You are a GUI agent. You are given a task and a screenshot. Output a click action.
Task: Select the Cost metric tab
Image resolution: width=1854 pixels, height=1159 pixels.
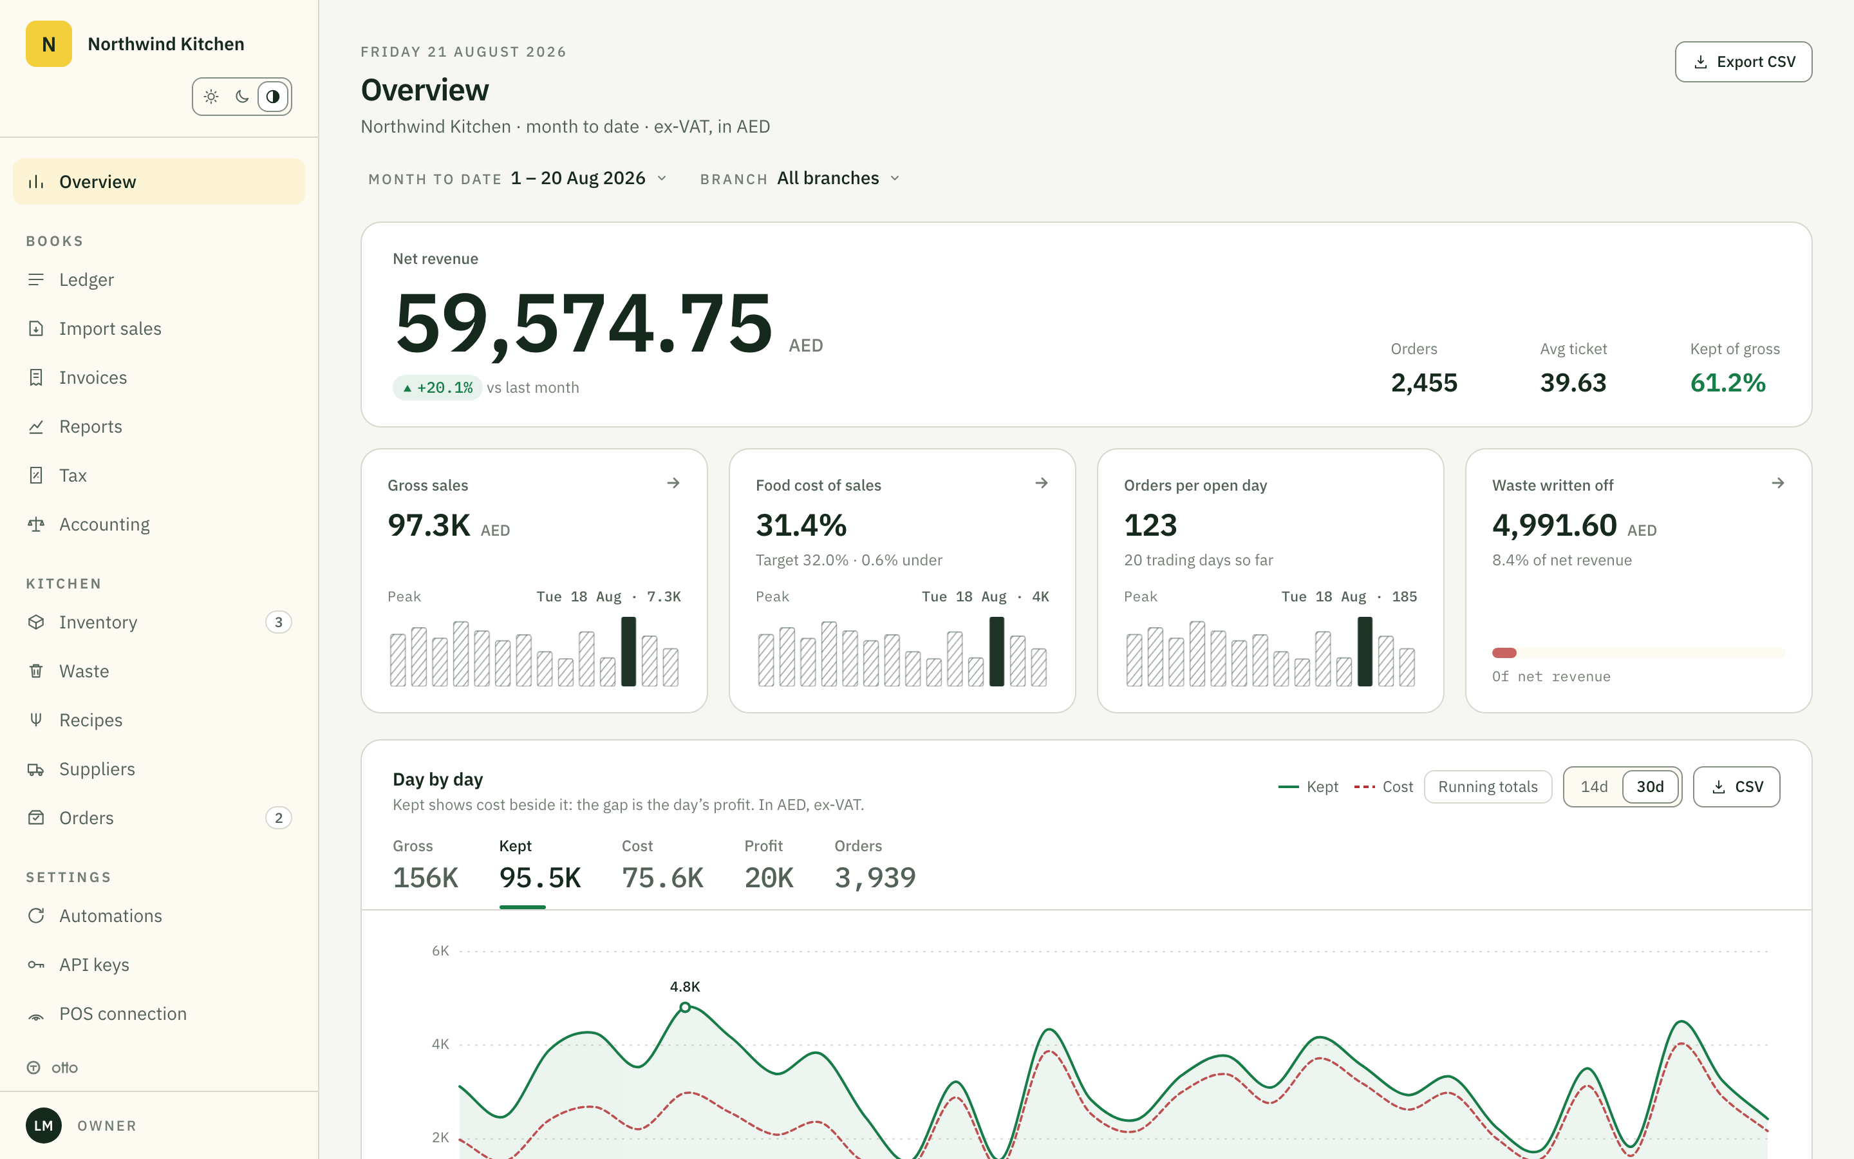662,866
